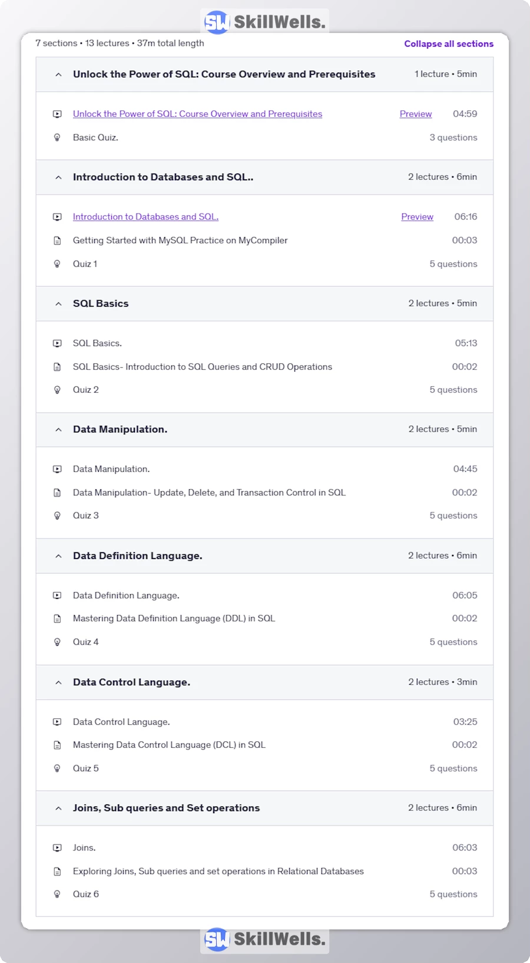Click the 06:16 duration value

click(x=466, y=216)
